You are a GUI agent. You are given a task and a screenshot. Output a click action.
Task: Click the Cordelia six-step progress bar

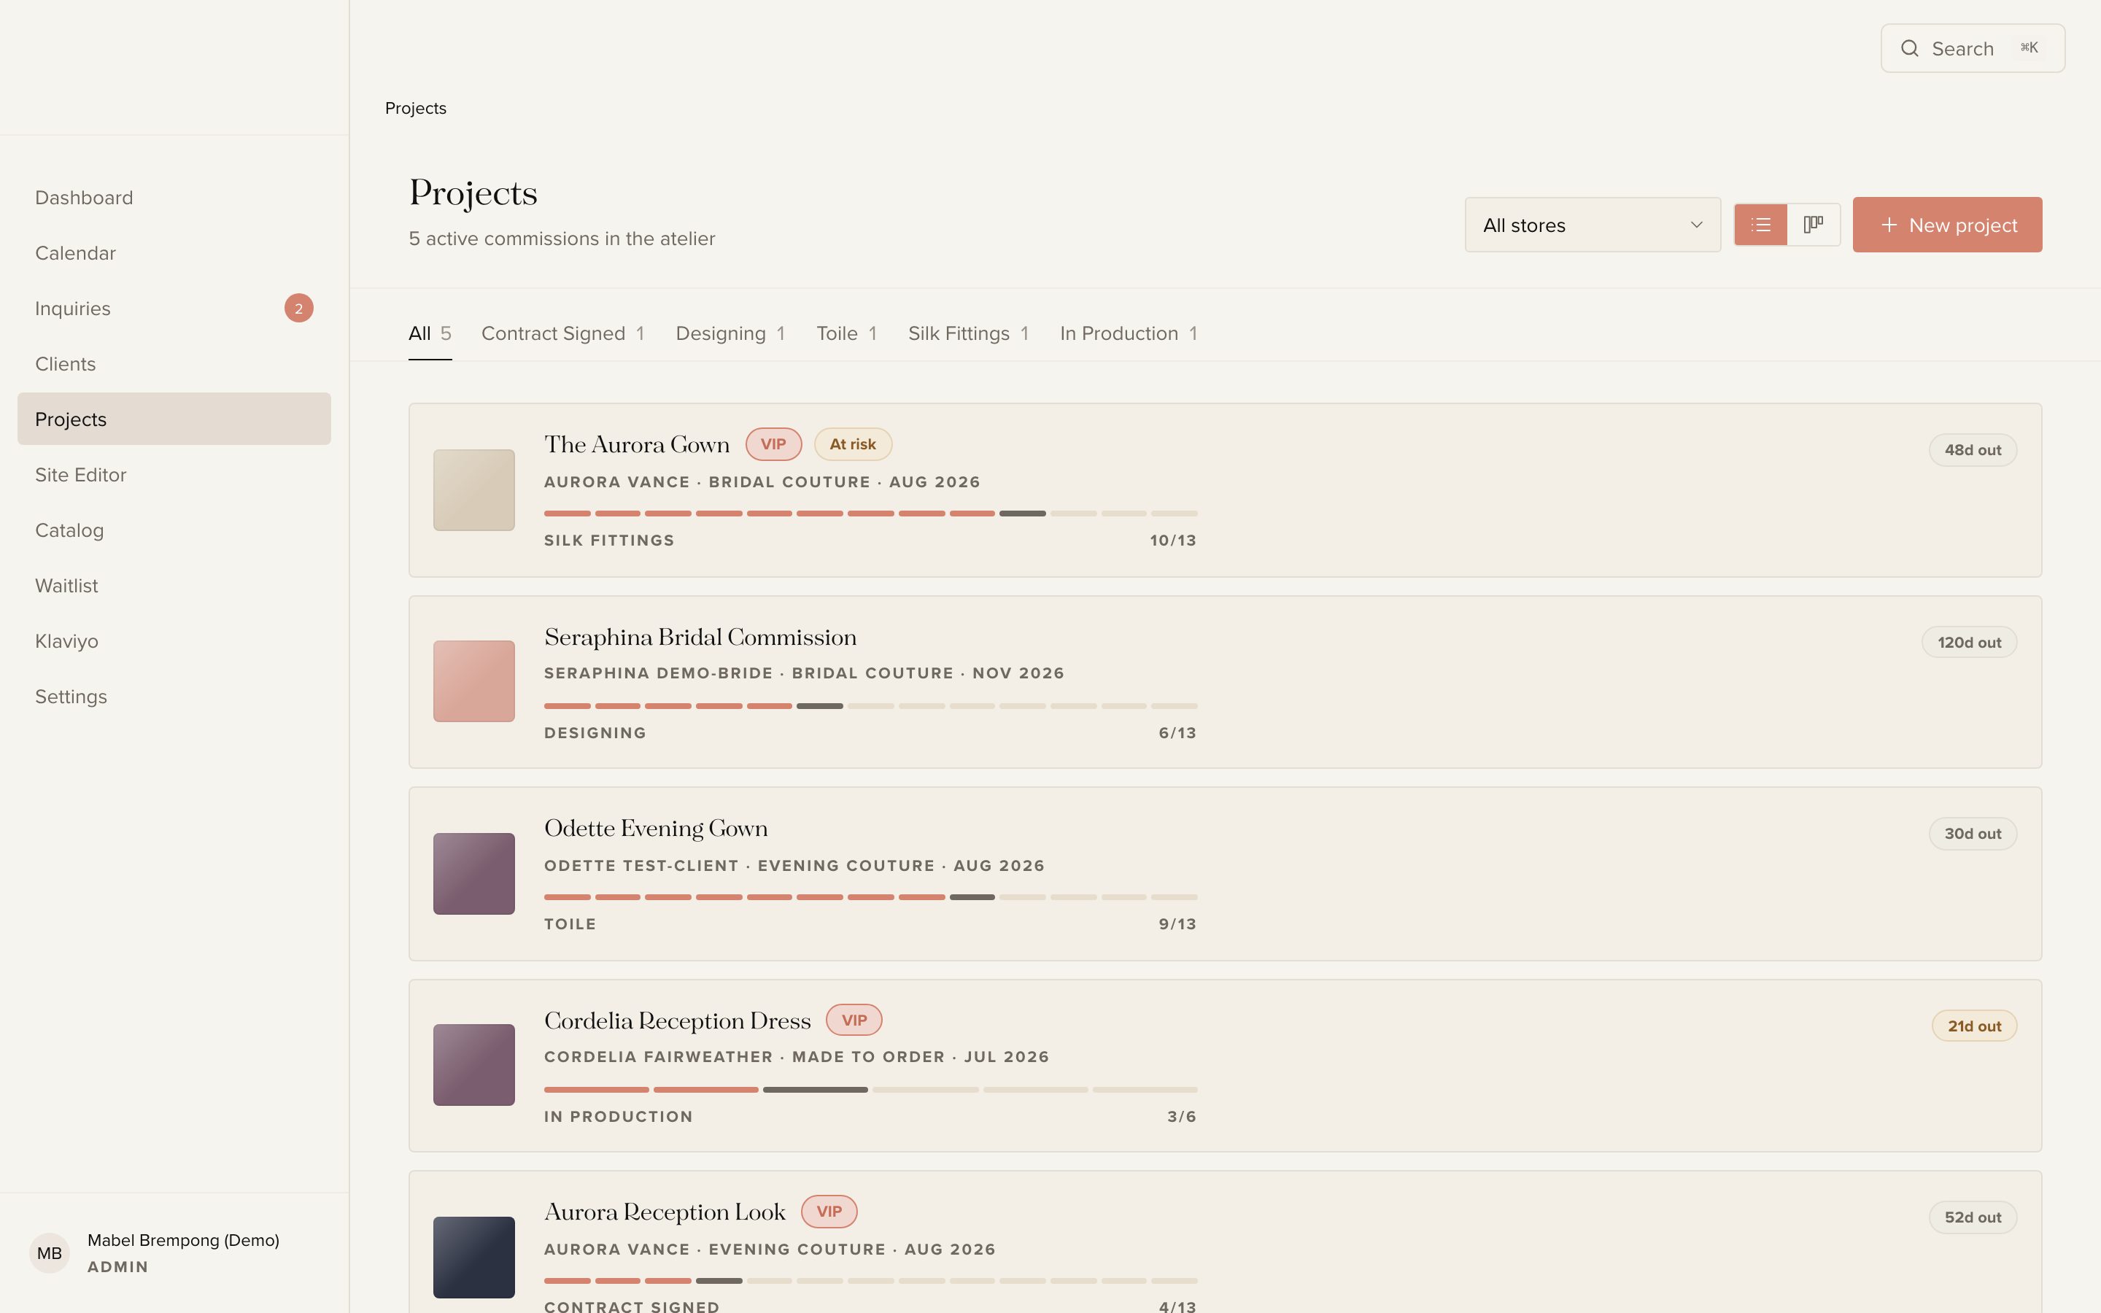tap(871, 1090)
